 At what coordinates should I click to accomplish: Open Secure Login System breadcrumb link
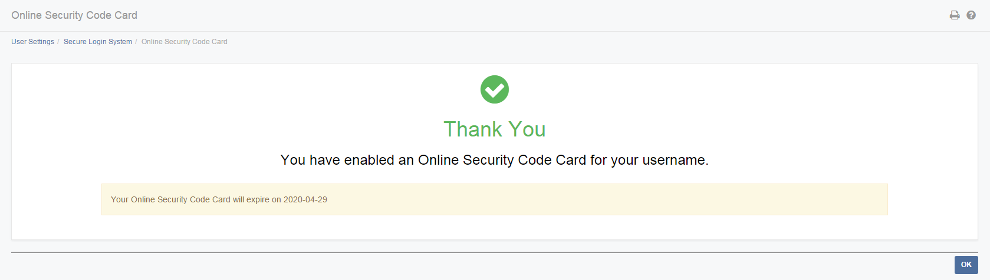98,42
